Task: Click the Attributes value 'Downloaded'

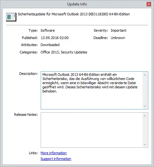Action: point(50,45)
